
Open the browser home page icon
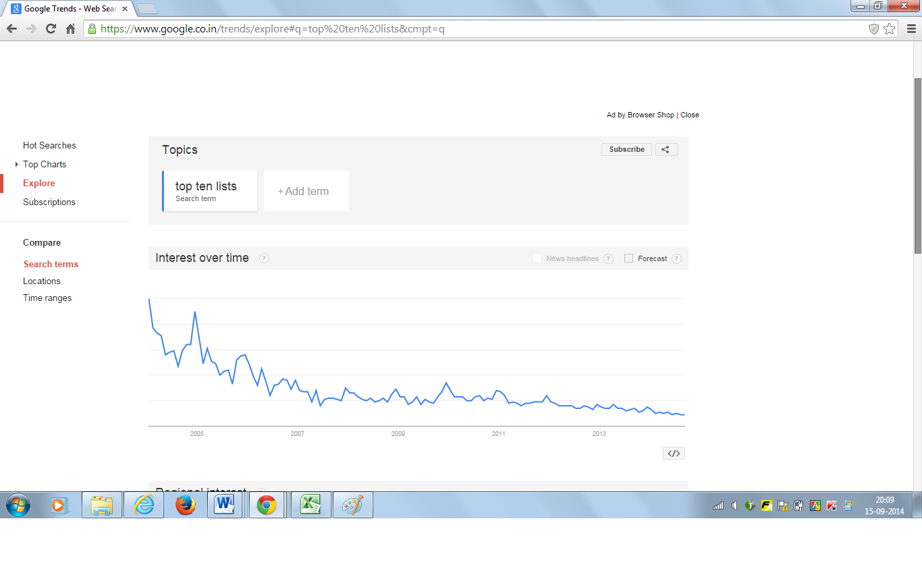coord(70,29)
